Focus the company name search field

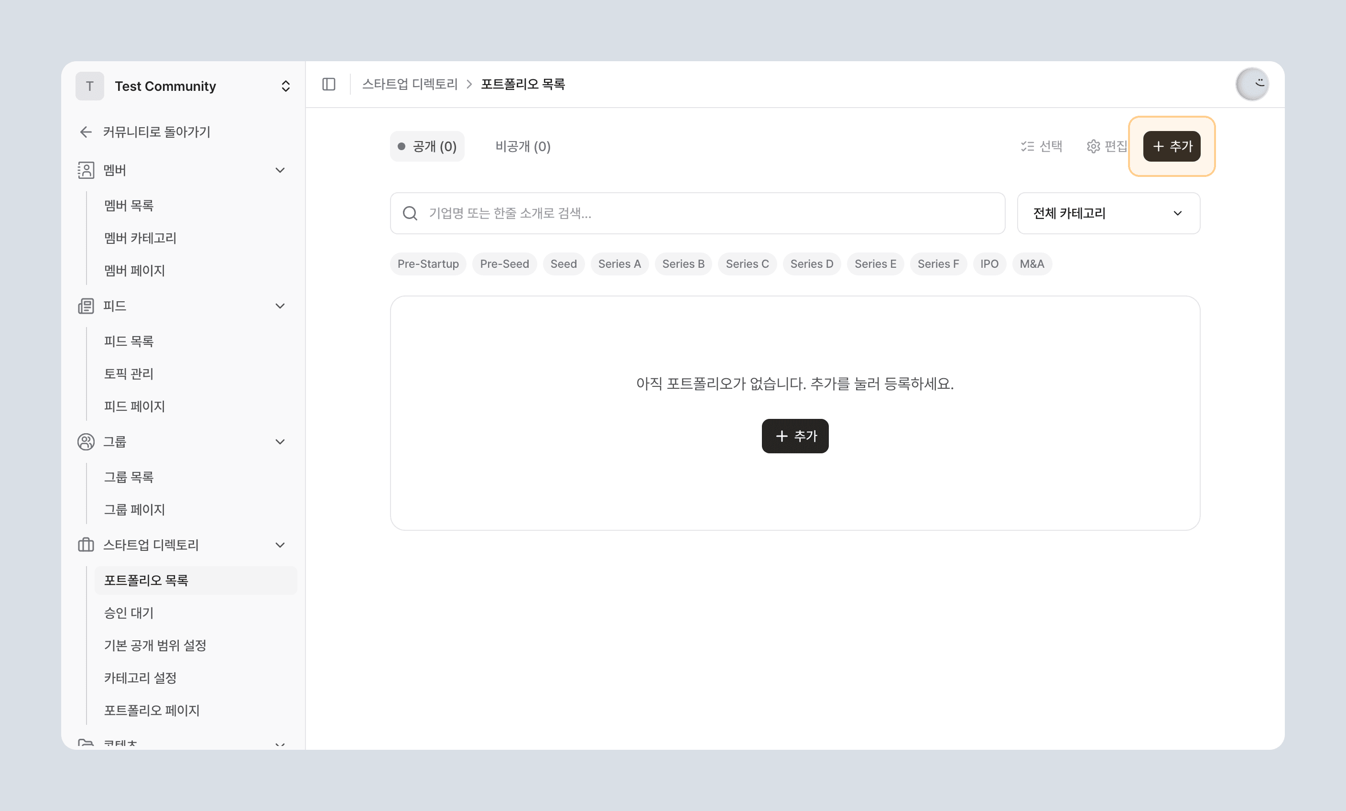tap(697, 213)
